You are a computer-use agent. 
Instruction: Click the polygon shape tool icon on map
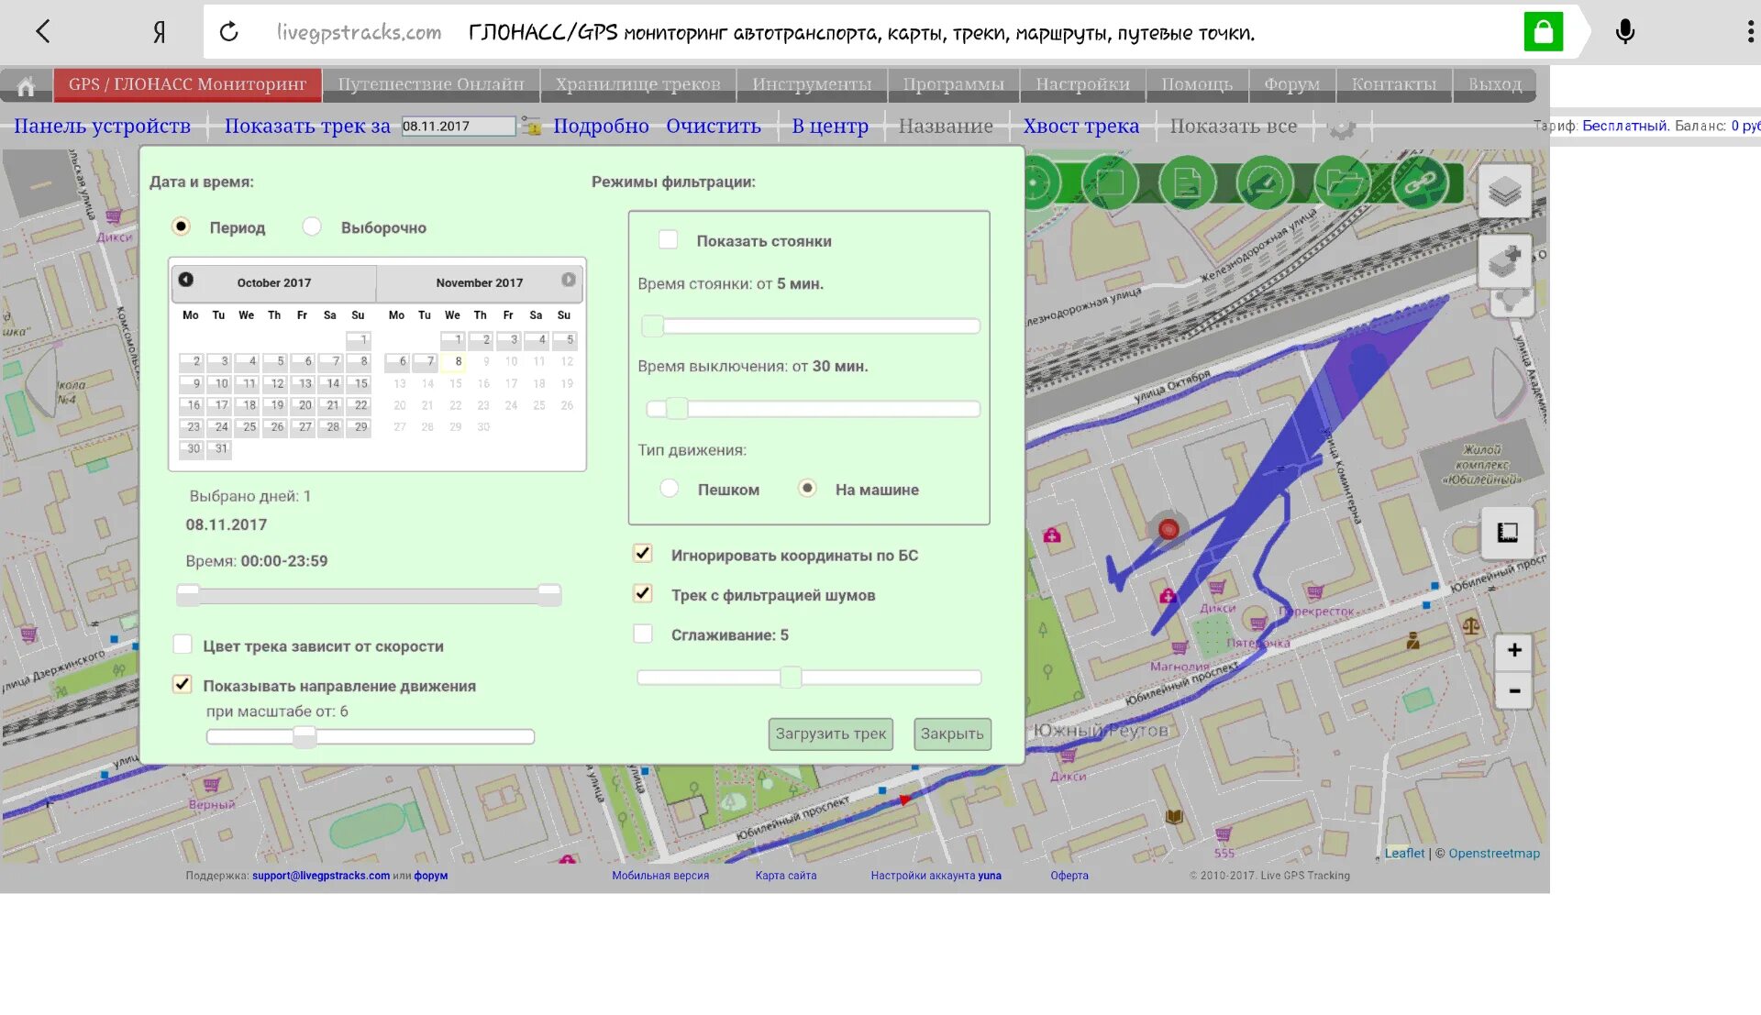click(1512, 302)
